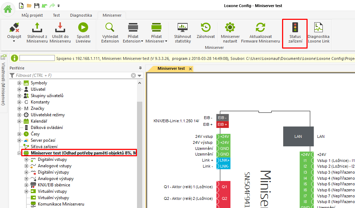This screenshot has height=208, width=355.
Task: Expand the Odpojit dropdown arrow
Action: tap(14, 41)
